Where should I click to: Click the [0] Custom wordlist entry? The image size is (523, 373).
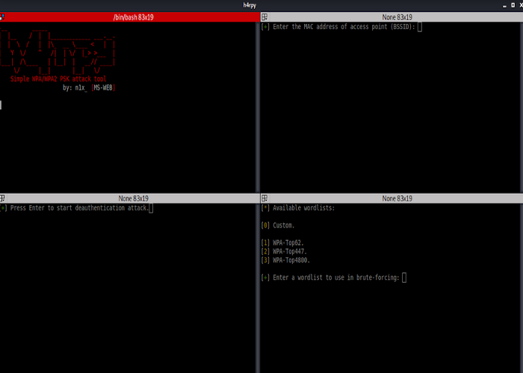coord(278,225)
